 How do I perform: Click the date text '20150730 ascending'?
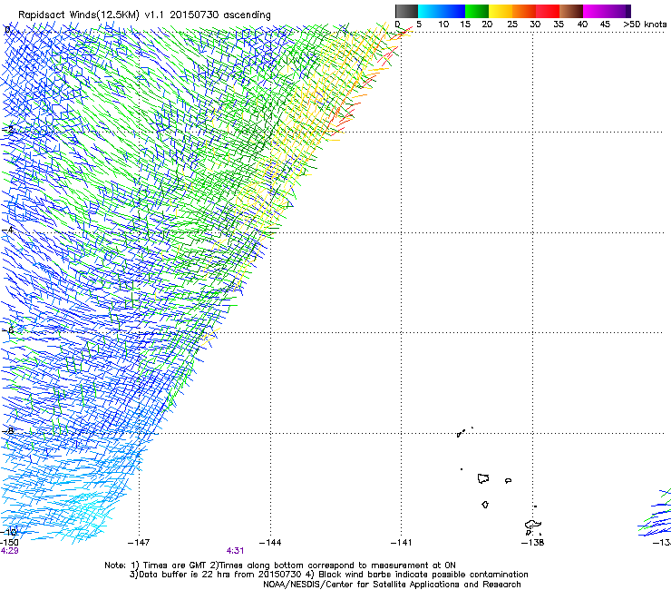tap(220, 15)
